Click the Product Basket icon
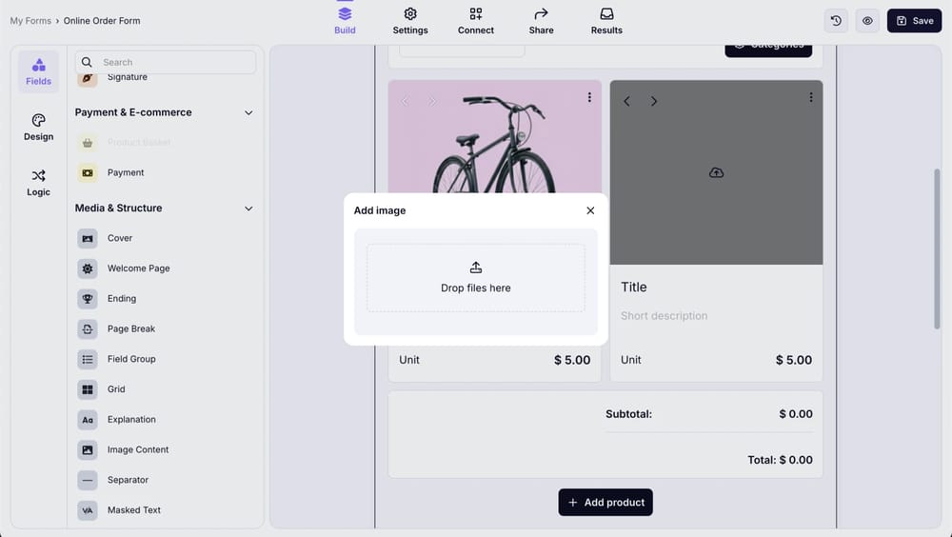952x537 pixels. click(x=88, y=143)
